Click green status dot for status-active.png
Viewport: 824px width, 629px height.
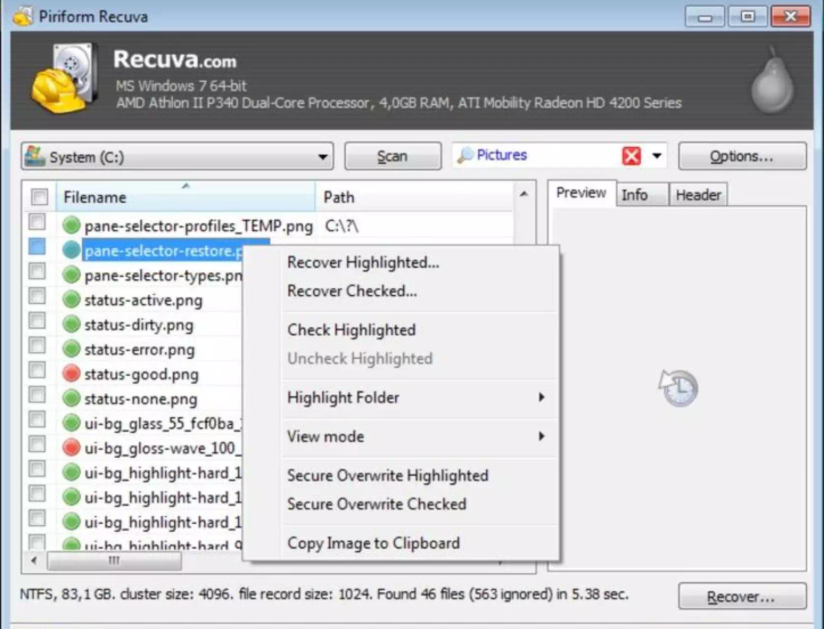point(71,300)
